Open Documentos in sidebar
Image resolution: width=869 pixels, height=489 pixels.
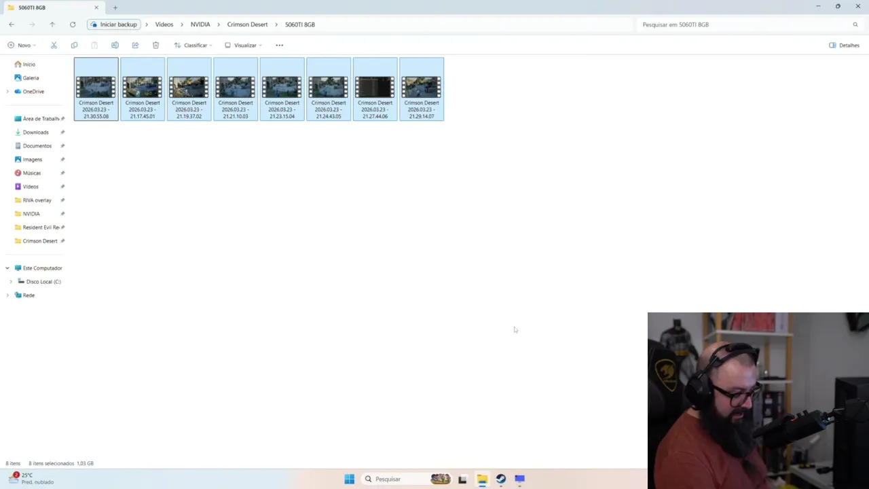pos(37,146)
